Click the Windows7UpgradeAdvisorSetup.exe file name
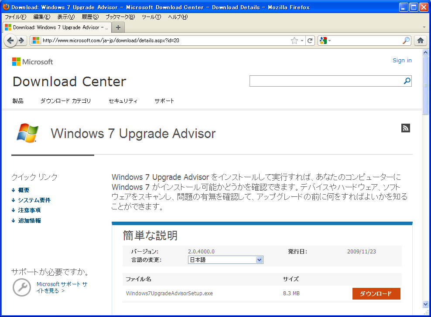Viewport: 431px width, 317px height. tap(169, 293)
